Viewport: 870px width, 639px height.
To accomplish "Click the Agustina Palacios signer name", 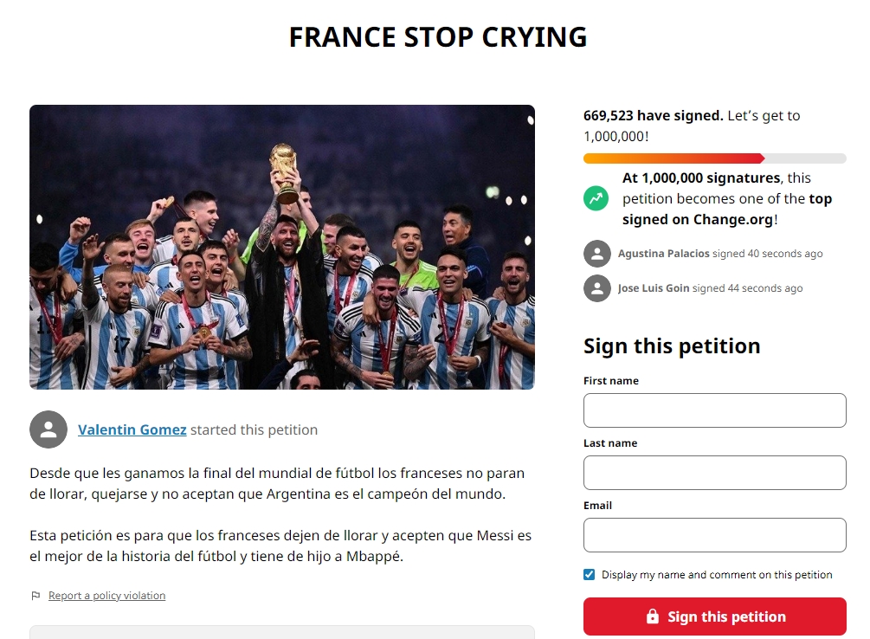I will click(663, 254).
